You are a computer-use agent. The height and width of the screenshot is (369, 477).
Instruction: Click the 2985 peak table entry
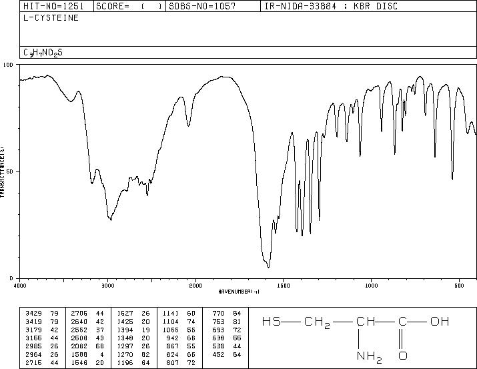click(33, 346)
